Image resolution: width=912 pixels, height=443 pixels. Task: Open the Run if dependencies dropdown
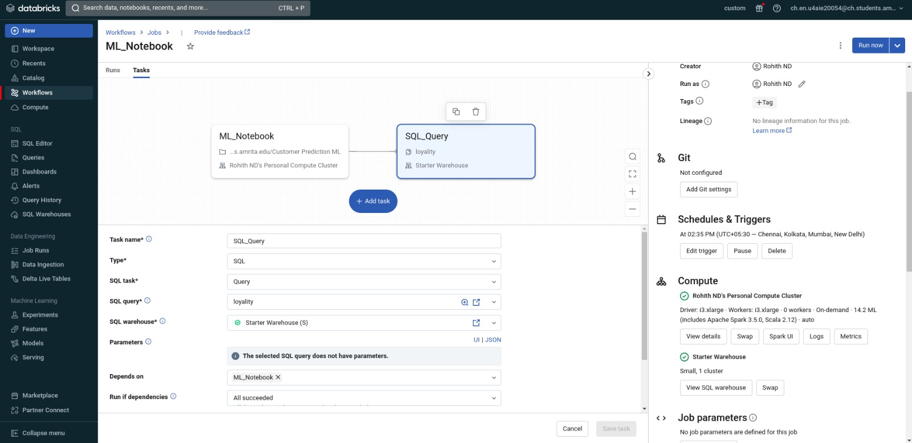tap(364, 398)
